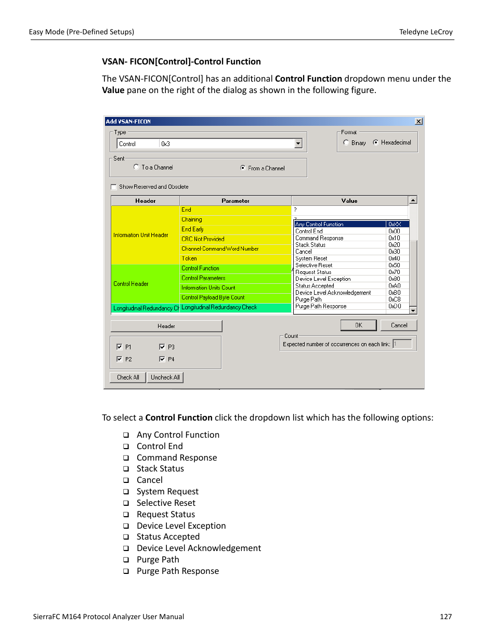Click the value cell for End row
Image resolution: width=496 pixels, height=642 pixels.
click(x=350, y=210)
